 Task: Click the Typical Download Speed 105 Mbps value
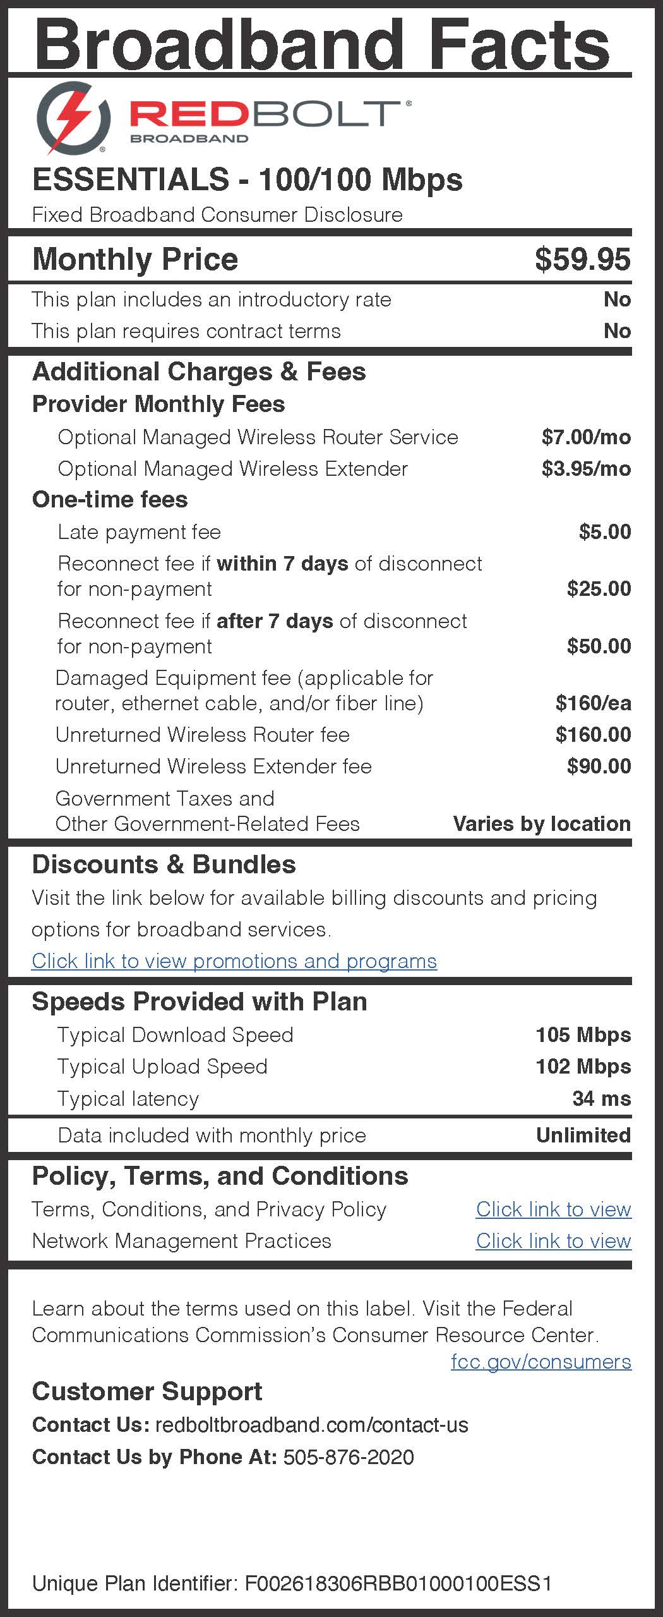[583, 1034]
